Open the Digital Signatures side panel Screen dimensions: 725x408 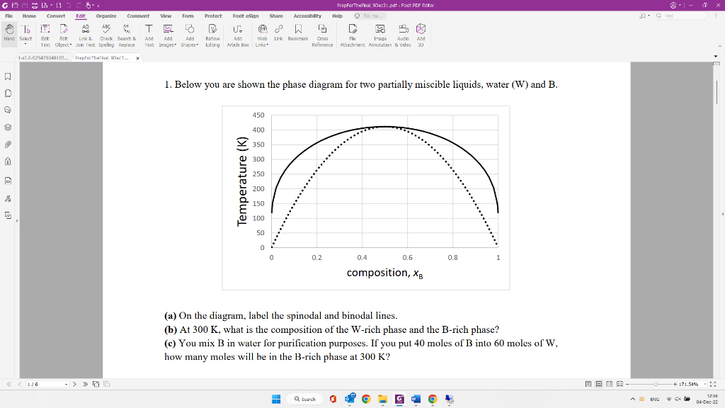pos(8,198)
